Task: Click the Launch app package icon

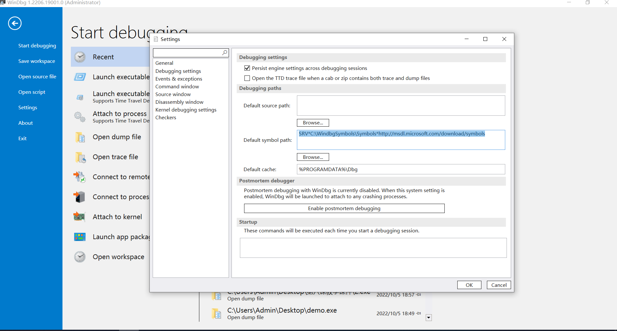Action: click(x=80, y=237)
